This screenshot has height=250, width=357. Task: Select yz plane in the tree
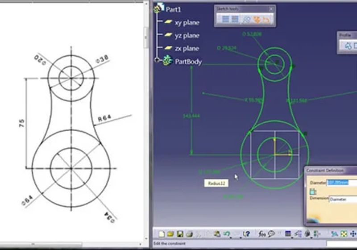[x=187, y=36]
